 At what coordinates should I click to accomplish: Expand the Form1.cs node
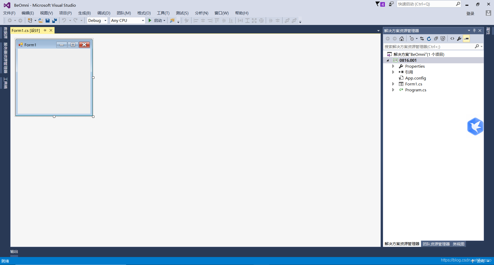(x=393, y=84)
